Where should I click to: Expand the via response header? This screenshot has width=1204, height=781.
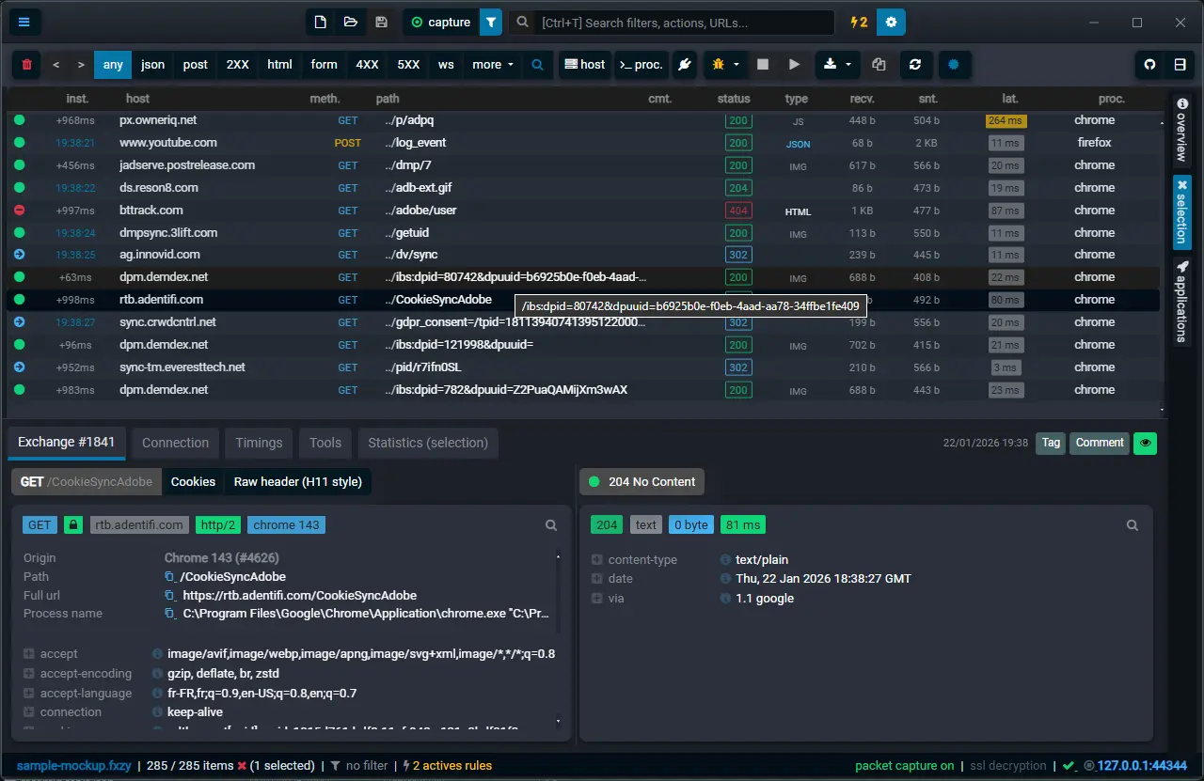597,599
